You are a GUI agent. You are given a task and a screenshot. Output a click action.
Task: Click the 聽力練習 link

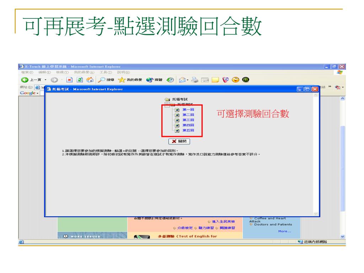coord(206,228)
